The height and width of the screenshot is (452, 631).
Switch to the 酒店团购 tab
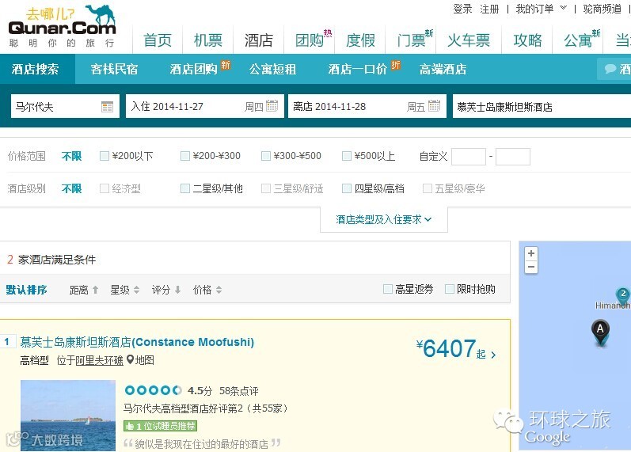coord(193,69)
